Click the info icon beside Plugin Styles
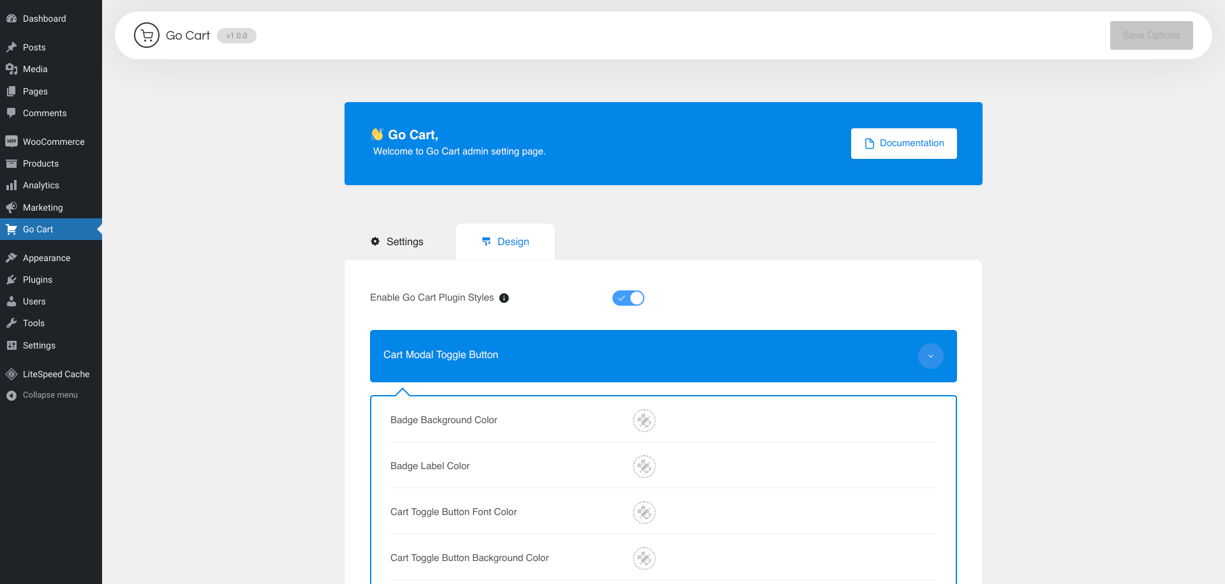The image size is (1225, 584). [x=504, y=298]
